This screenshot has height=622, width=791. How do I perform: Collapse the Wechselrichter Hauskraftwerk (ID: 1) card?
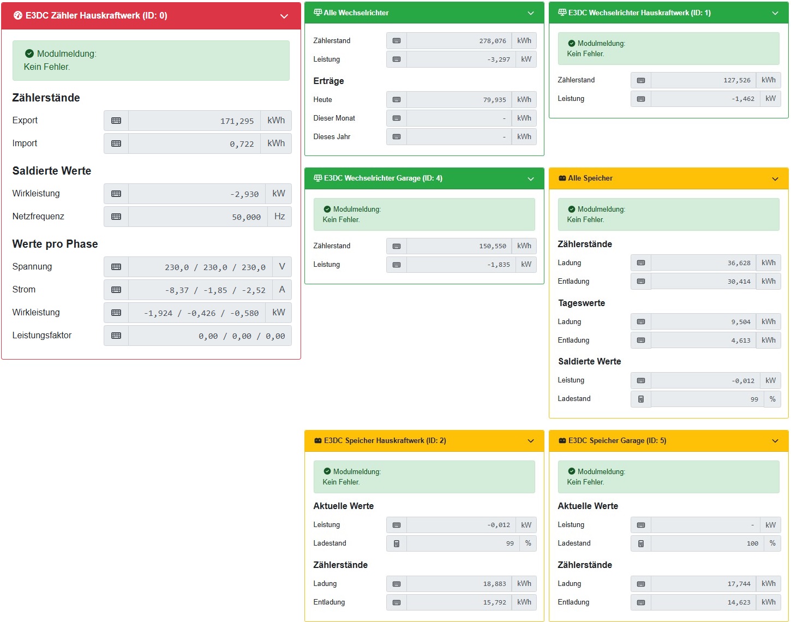point(775,13)
